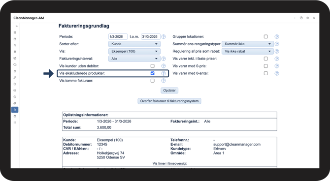Open the Sorter efter dropdown showing Kunde
The width and height of the screenshot is (330, 181).
coord(134,44)
